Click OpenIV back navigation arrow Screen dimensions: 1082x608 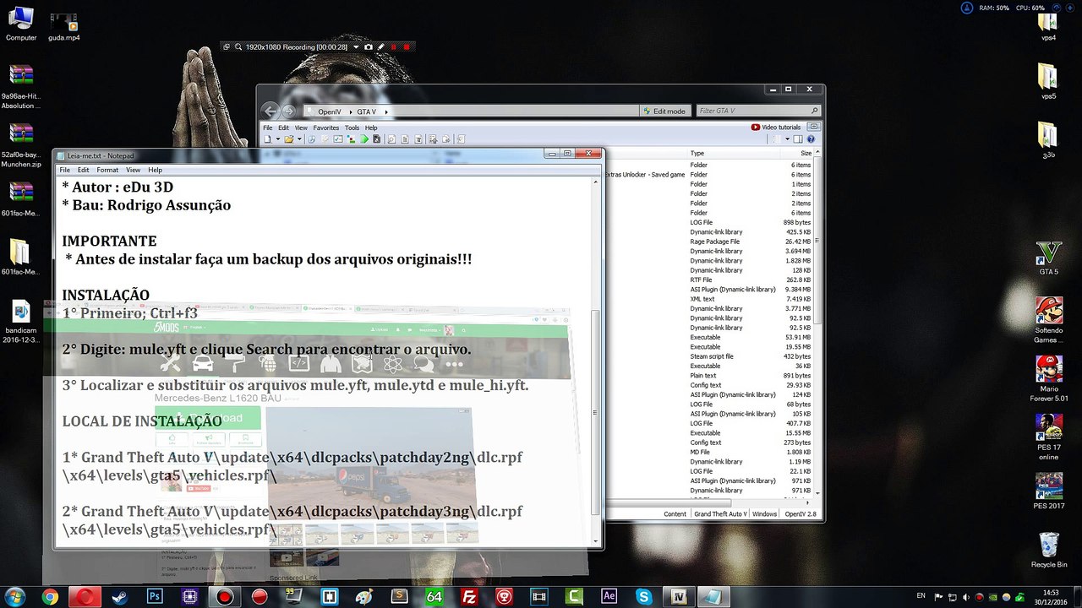(270, 111)
